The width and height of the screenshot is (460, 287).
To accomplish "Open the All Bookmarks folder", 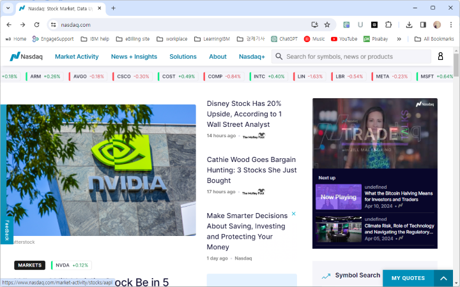I will [434, 39].
